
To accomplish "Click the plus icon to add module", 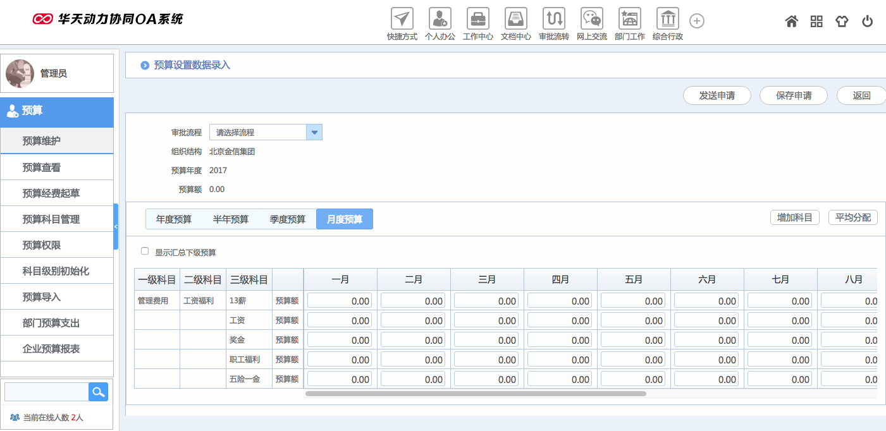I will pyautogui.click(x=696, y=21).
